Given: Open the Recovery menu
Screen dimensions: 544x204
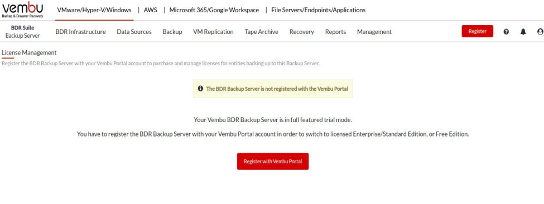Looking at the screenshot, I should tap(301, 32).
